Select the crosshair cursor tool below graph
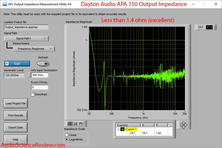Image resolution: width=222 pixels, height=148 pixels. point(70,124)
